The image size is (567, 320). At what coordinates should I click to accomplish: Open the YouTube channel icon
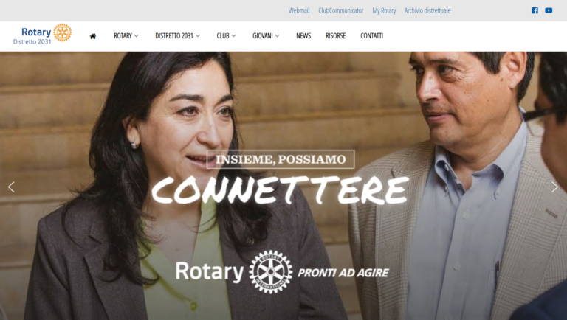(x=549, y=10)
